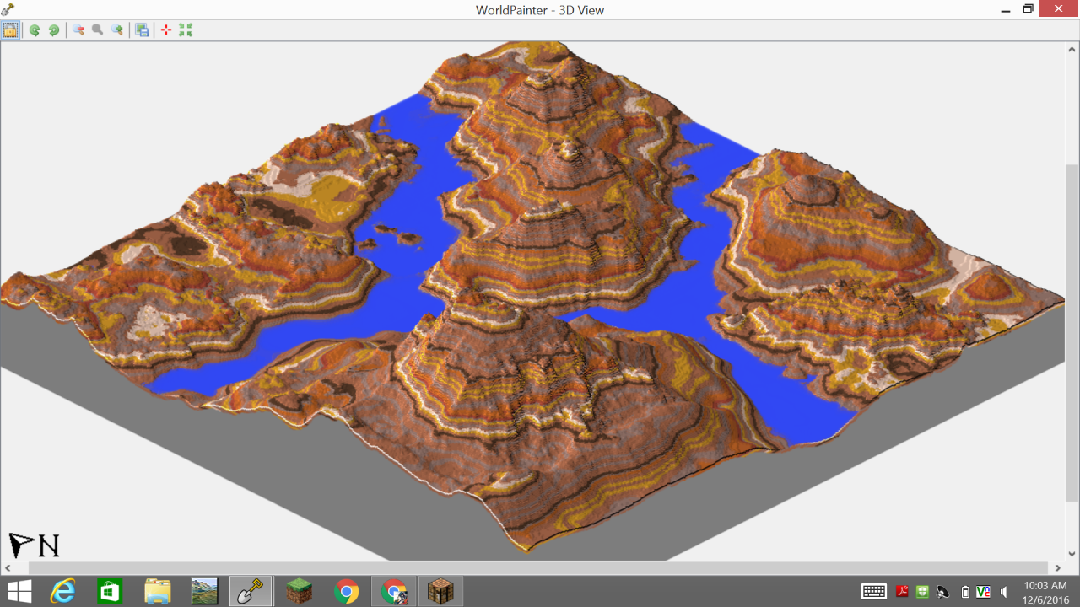This screenshot has height=607, width=1080.
Task: Zoom out of the terrain view
Action: (77, 30)
